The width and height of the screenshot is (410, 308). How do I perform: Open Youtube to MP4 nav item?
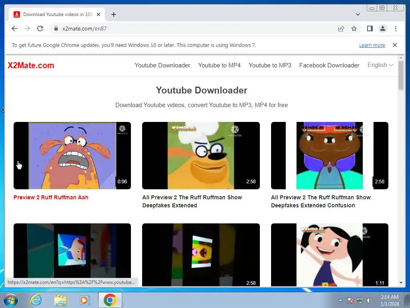pyautogui.click(x=219, y=65)
